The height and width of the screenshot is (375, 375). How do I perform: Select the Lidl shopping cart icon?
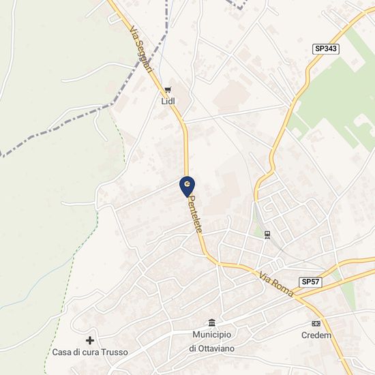pyautogui.click(x=168, y=90)
